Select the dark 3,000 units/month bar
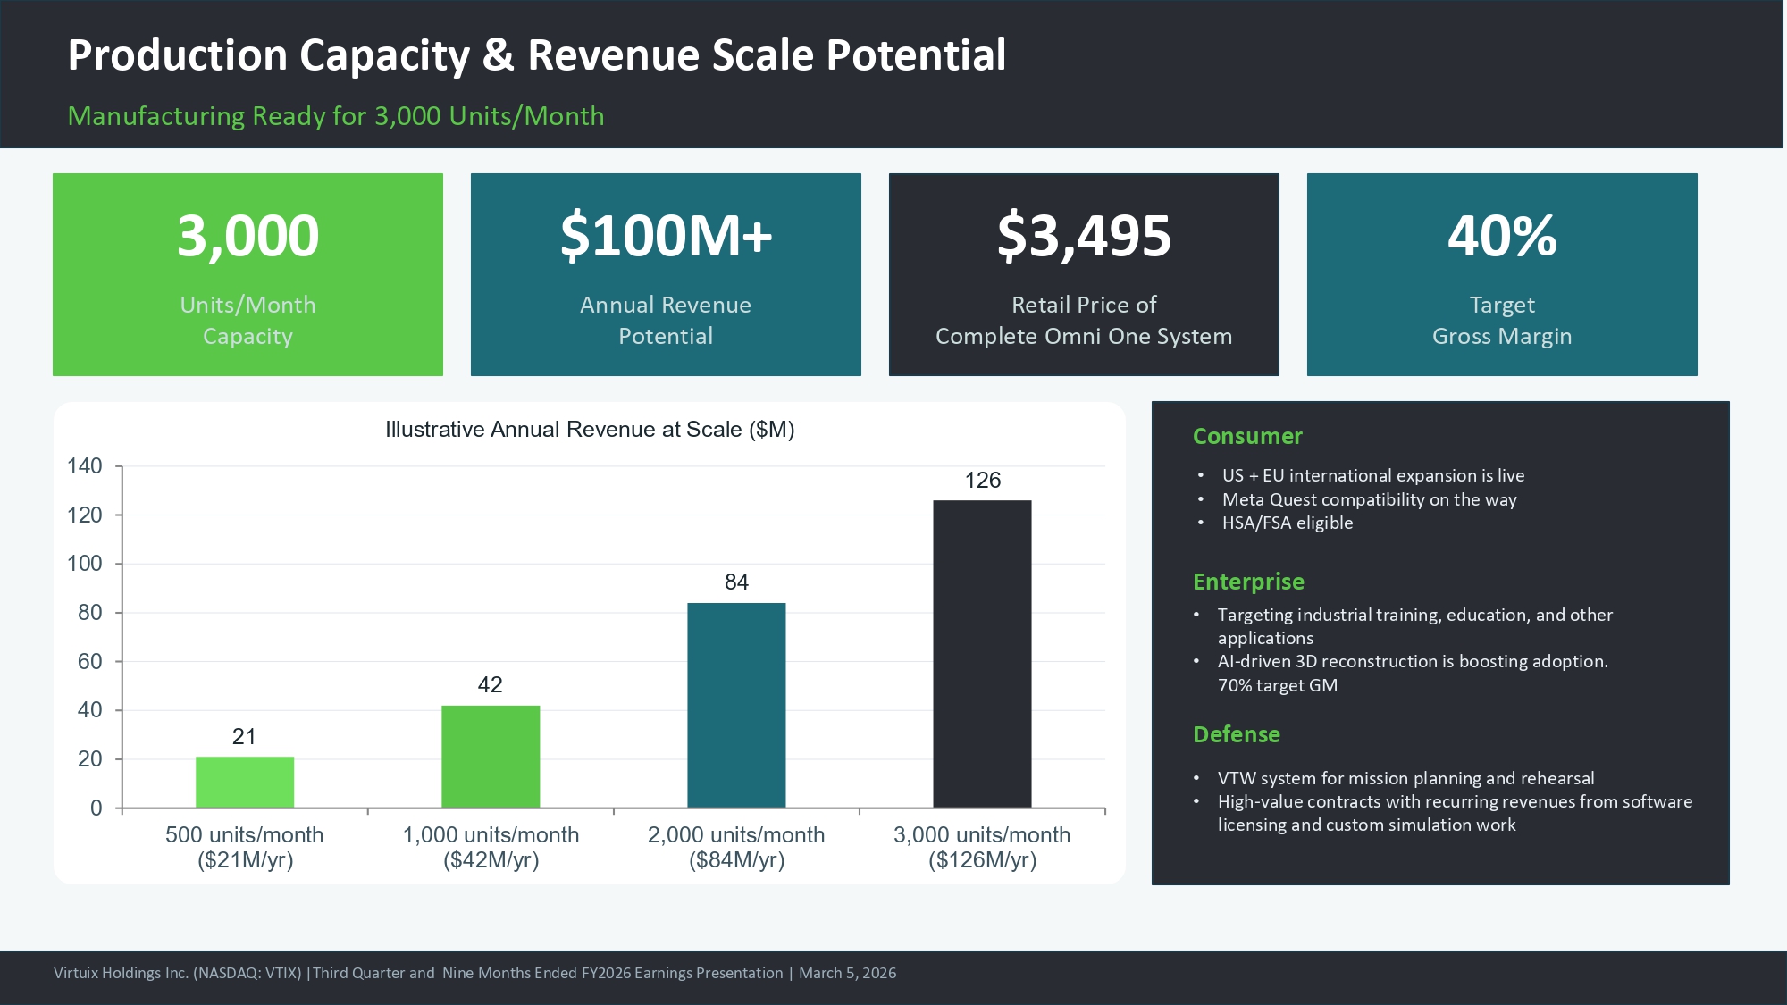Image resolution: width=1787 pixels, height=1005 pixels. coord(982,654)
